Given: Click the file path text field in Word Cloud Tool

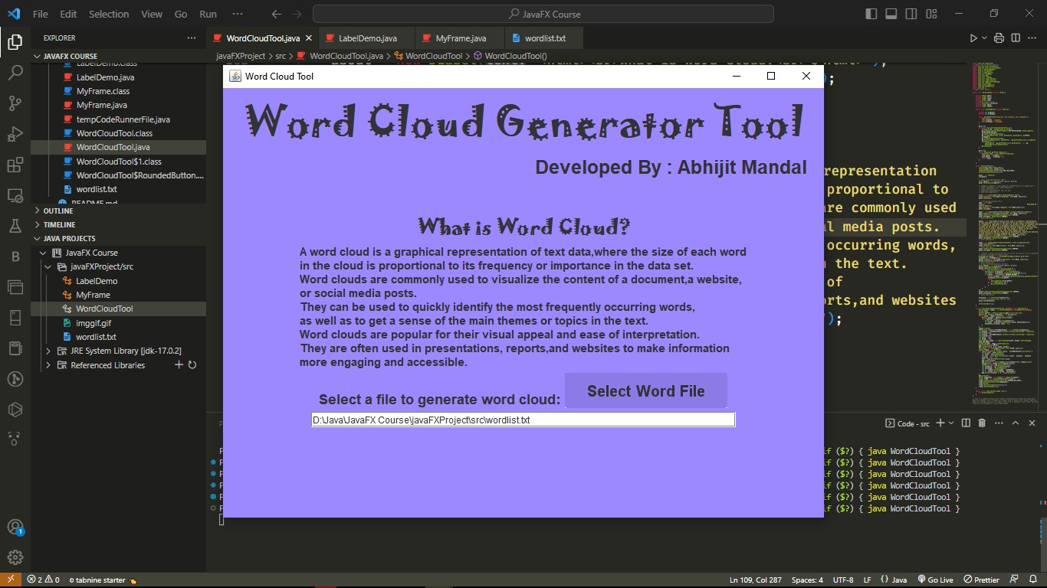Looking at the screenshot, I should (523, 420).
